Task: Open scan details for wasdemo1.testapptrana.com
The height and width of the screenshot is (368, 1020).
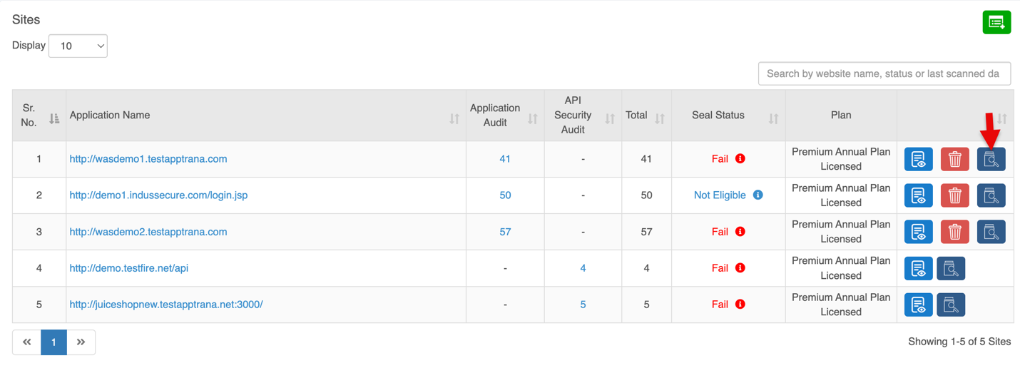Action: tap(991, 159)
